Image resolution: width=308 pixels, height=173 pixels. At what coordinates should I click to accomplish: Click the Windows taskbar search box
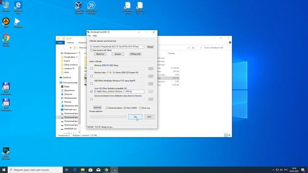click(x=35, y=170)
